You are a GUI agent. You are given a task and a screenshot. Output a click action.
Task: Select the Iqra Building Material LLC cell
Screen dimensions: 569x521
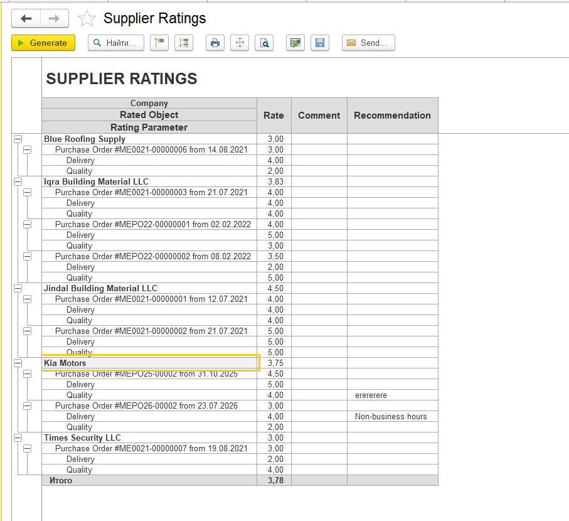[149, 181]
